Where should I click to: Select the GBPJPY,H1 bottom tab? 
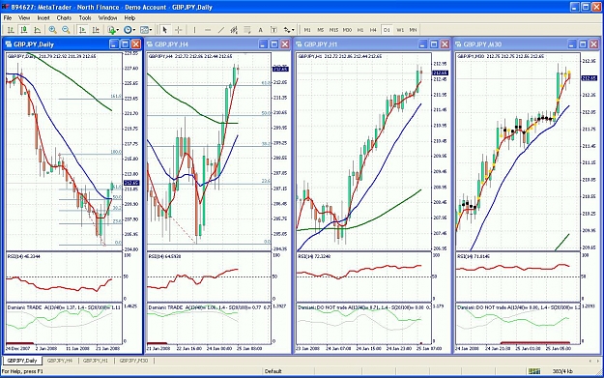click(96, 361)
